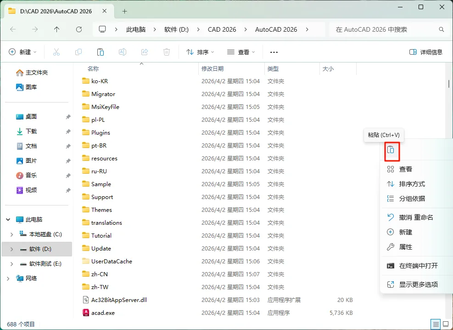The width and height of the screenshot is (453, 330).
Task: Unpin 图片 using its pin icon
Action: pyautogui.click(x=68, y=161)
